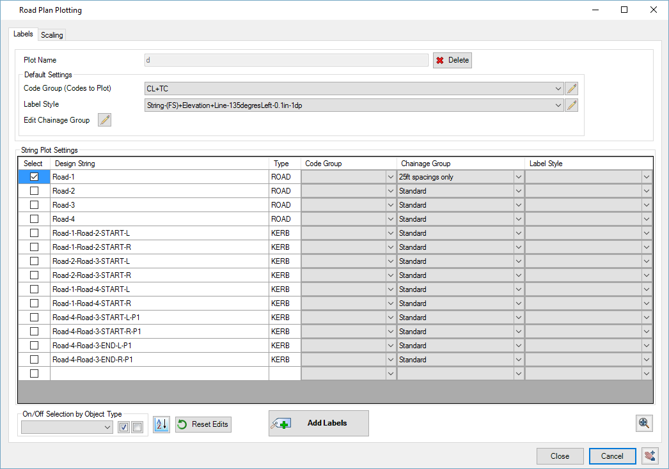The height and width of the screenshot is (469, 669).
Task: Click the Cancel button
Action: (612, 456)
